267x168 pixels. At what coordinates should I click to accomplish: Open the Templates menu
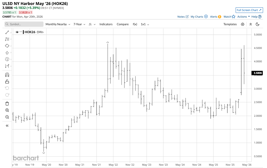pyautogui.click(x=230, y=24)
